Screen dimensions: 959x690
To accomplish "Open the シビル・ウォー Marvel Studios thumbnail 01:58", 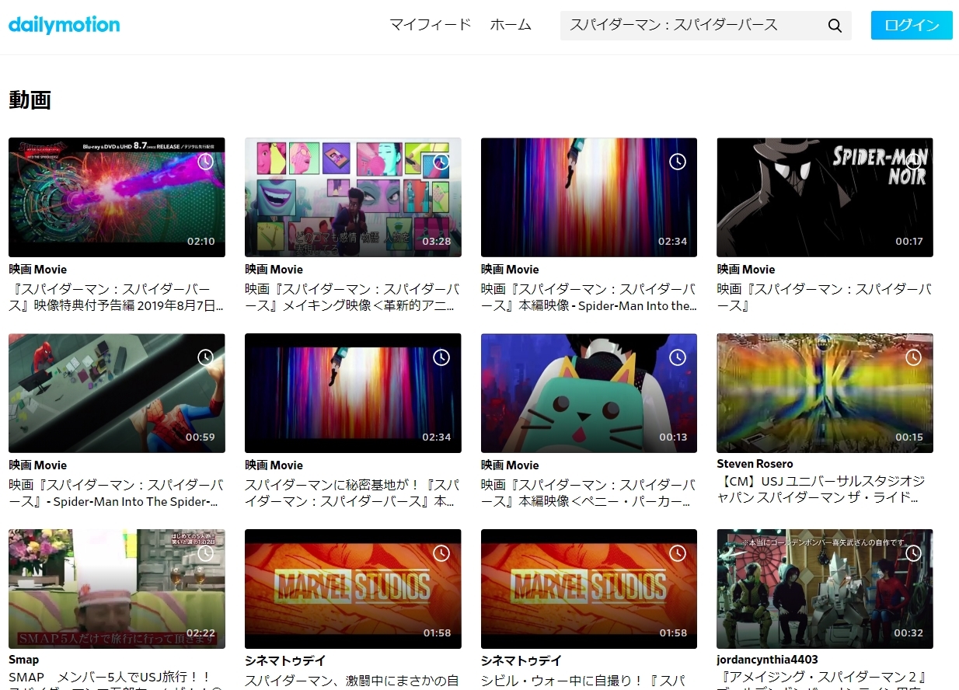I will tap(589, 589).
